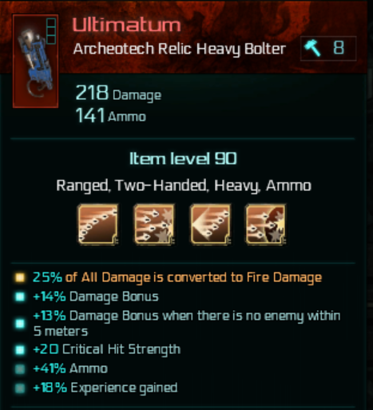The image size is (373, 410).
Task: Click the +13% Damage Bonus no enemy line
Action: coord(186,323)
